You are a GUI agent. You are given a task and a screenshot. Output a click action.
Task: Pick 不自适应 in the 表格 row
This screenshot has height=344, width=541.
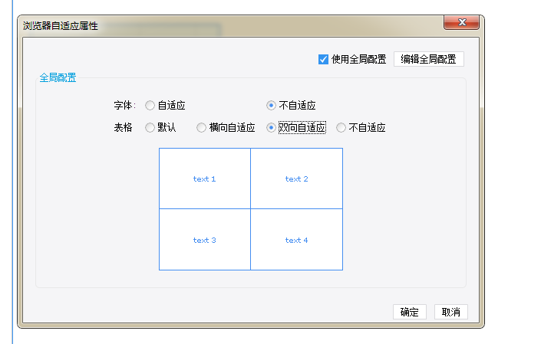[x=341, y=128]
